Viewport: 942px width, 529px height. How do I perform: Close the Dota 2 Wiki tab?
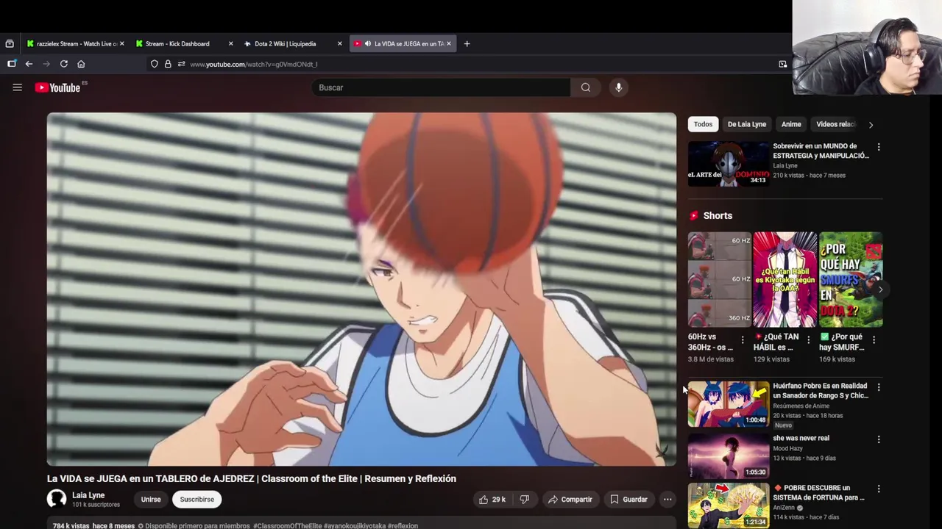339,43
